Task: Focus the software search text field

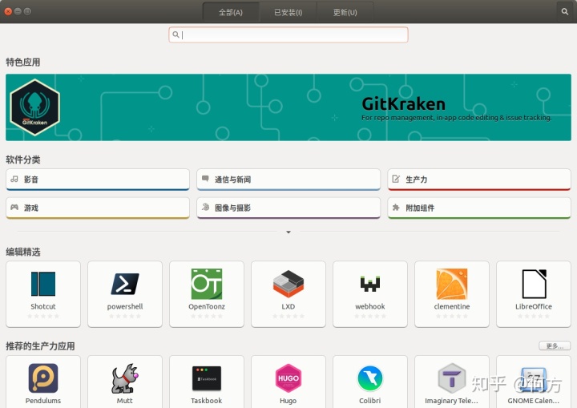Action: tap(288, 34)
